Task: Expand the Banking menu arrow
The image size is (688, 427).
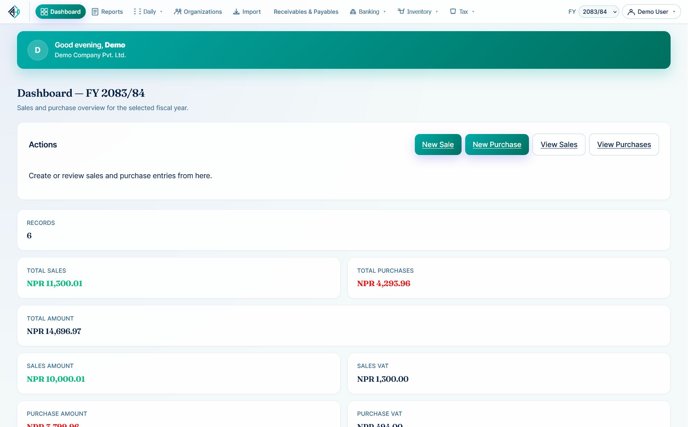Action: pos(384,12)
